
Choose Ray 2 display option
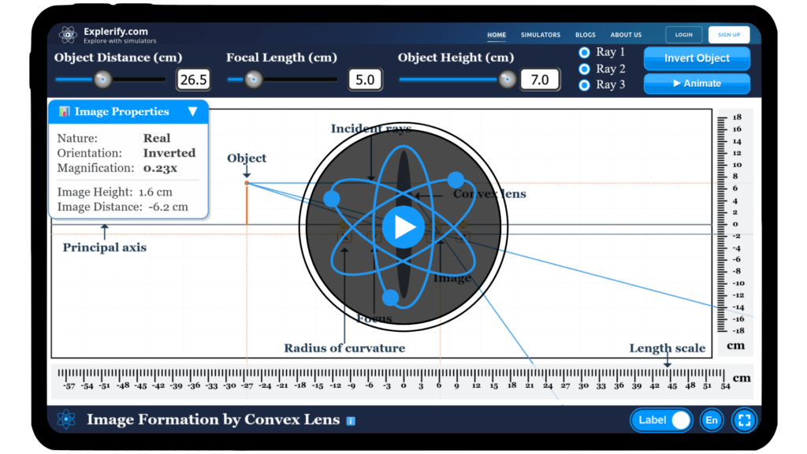(x=584, y=69)
